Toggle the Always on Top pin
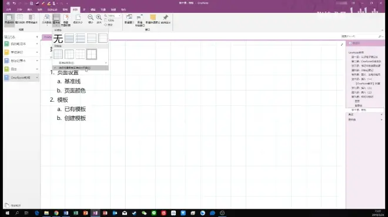Viewport: 388px width, 217px height. (165, 19)
